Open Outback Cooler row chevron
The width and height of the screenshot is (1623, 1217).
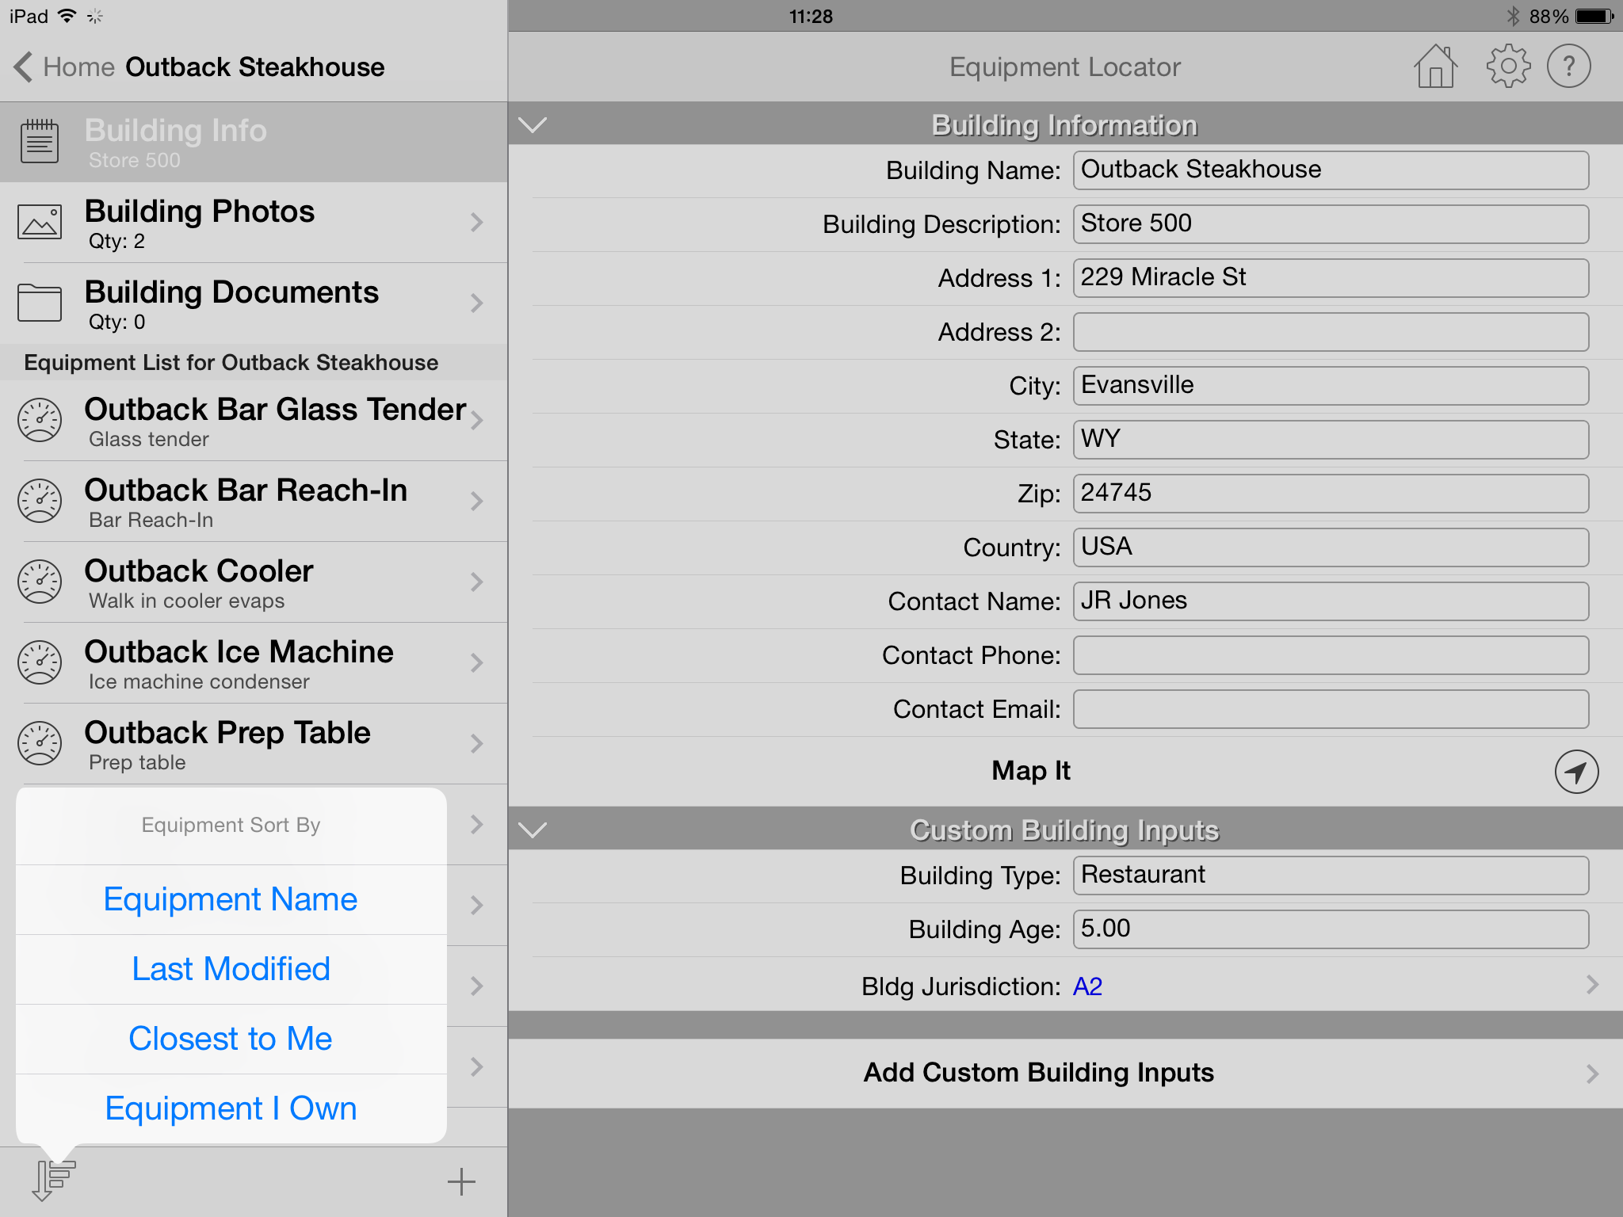pyautogui.click(x=476, y=582)
